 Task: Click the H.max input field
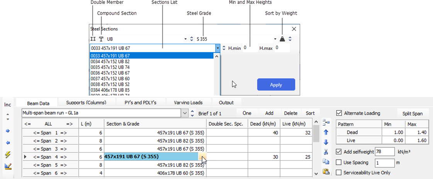tap(282, 48)
